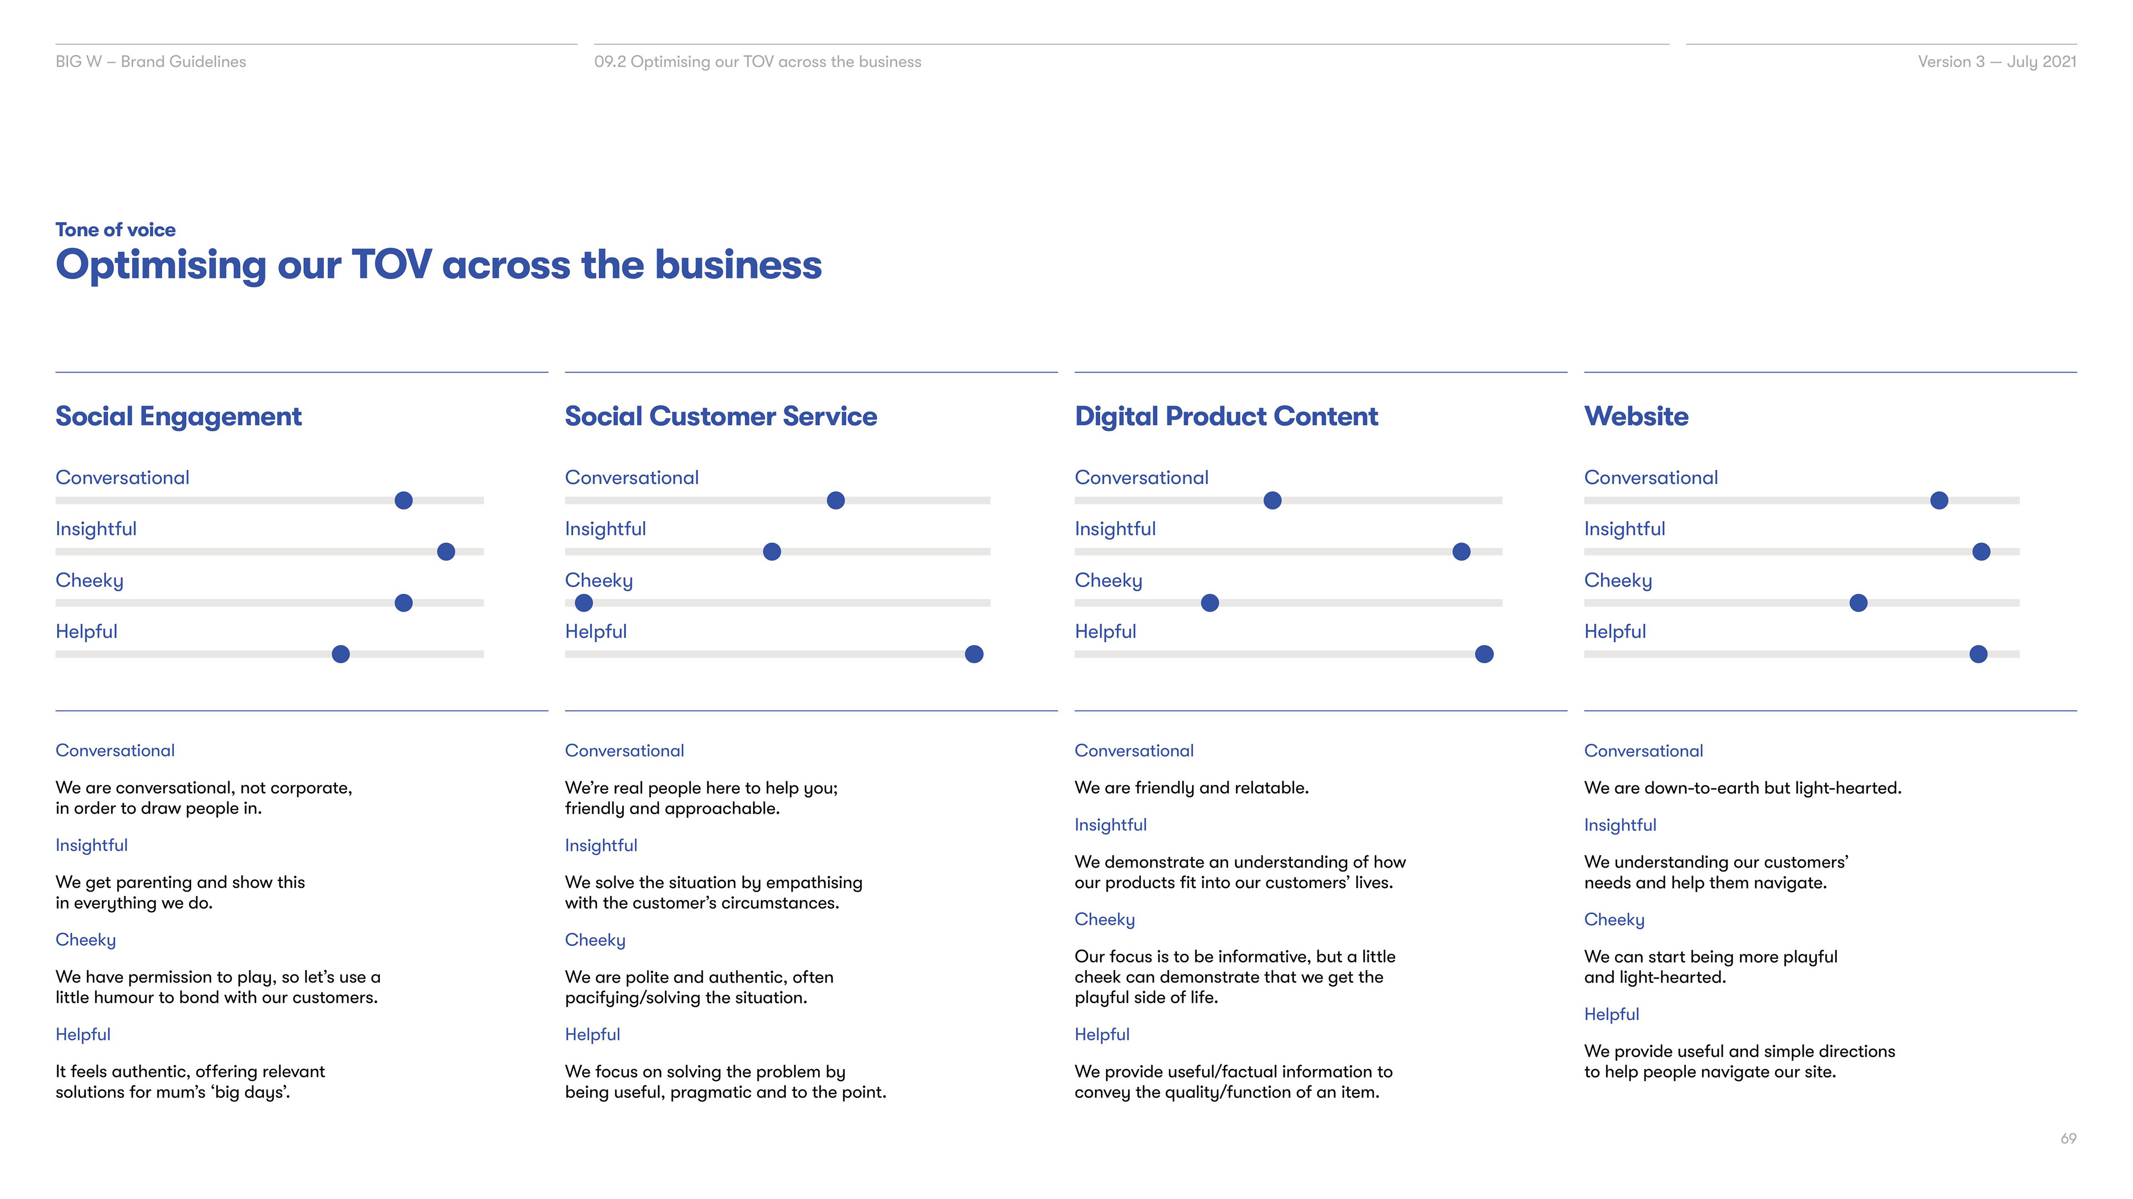
Task: Click Website Helpful slider knob
Action: (x=1978, y=654)
